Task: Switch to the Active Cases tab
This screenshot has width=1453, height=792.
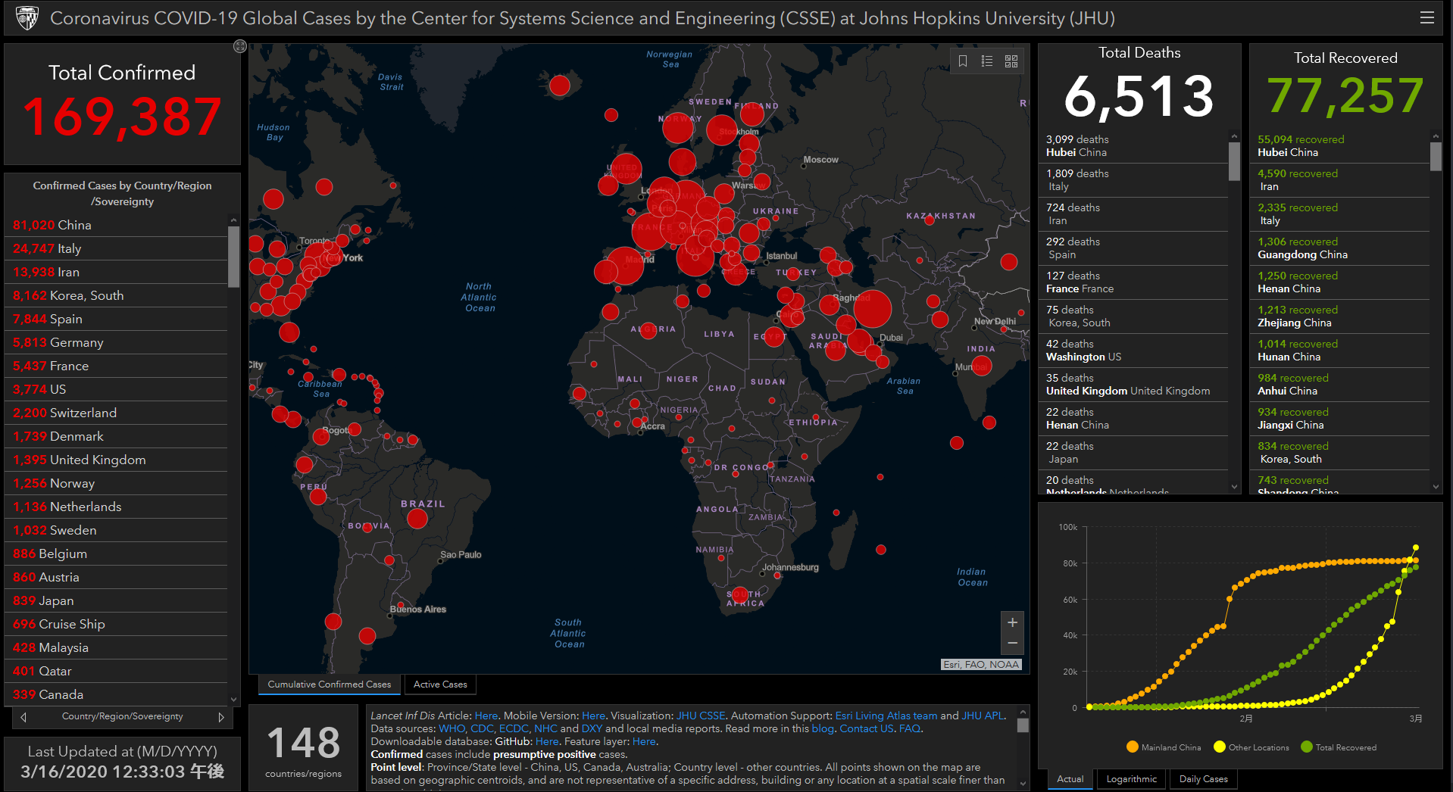Action: (x=440, y=684)
